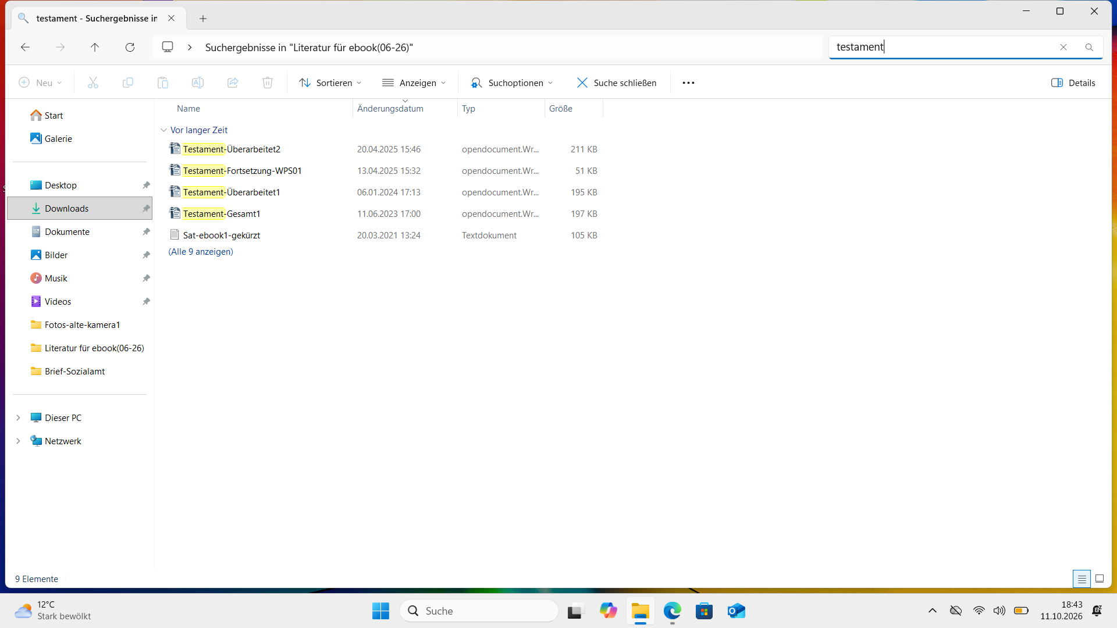Click the Cut scissors icon

(93, 83)
